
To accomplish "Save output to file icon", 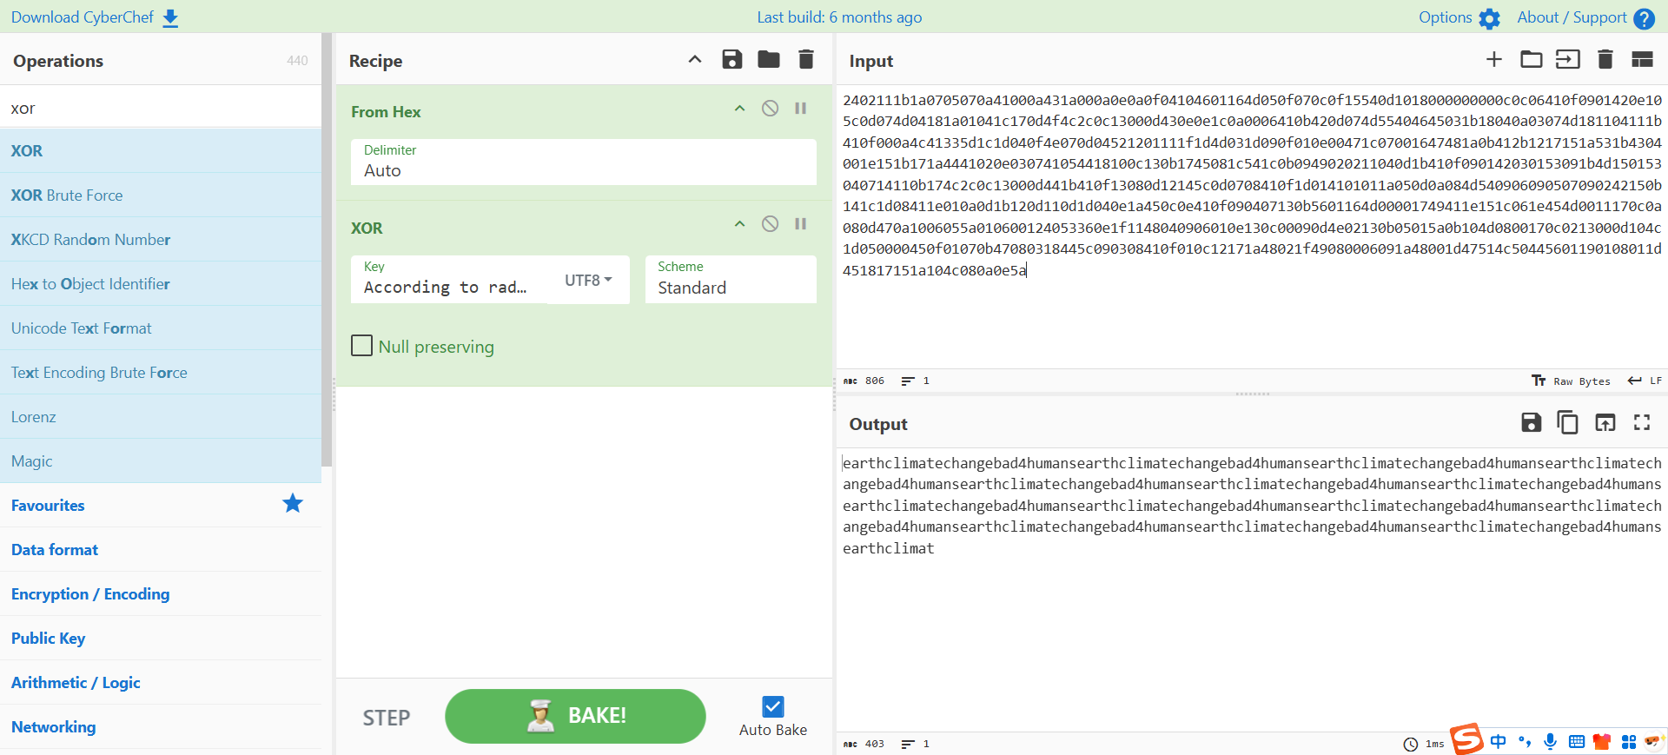I will pyautogui.click(x=1532, y=422).
